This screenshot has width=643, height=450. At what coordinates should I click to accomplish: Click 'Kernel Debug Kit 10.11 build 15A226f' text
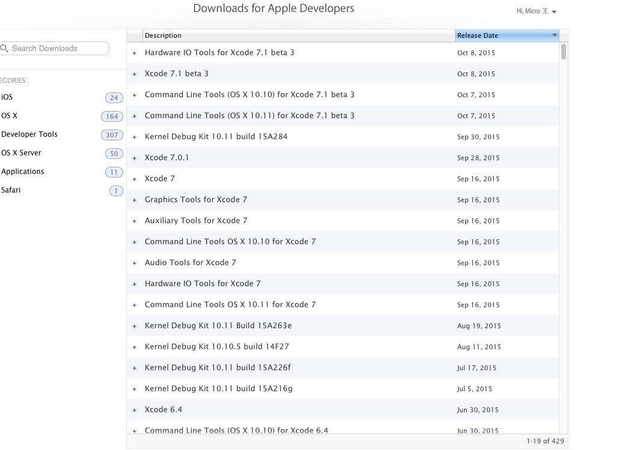click(218, 367)
